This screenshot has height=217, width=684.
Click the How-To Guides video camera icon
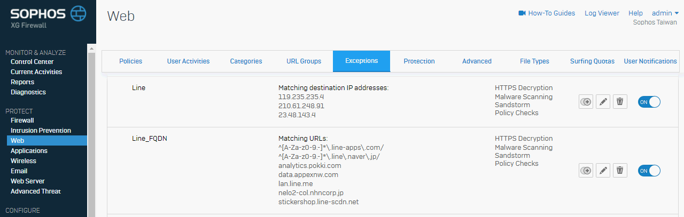[x=522, y=13]
